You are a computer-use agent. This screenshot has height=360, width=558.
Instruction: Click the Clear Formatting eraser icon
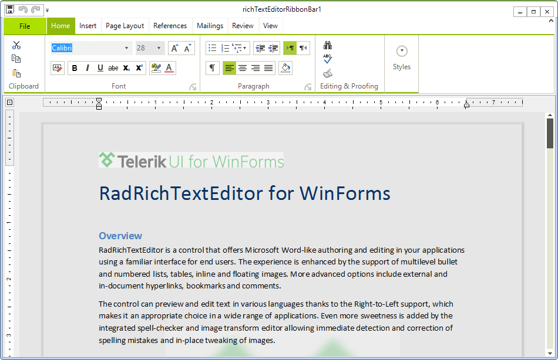[x=58, y=68]
